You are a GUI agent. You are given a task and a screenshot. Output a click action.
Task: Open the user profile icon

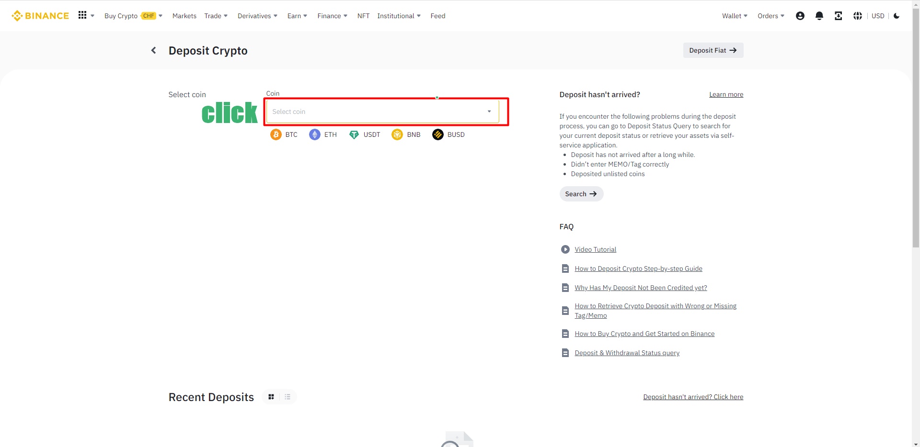(800, 16)
